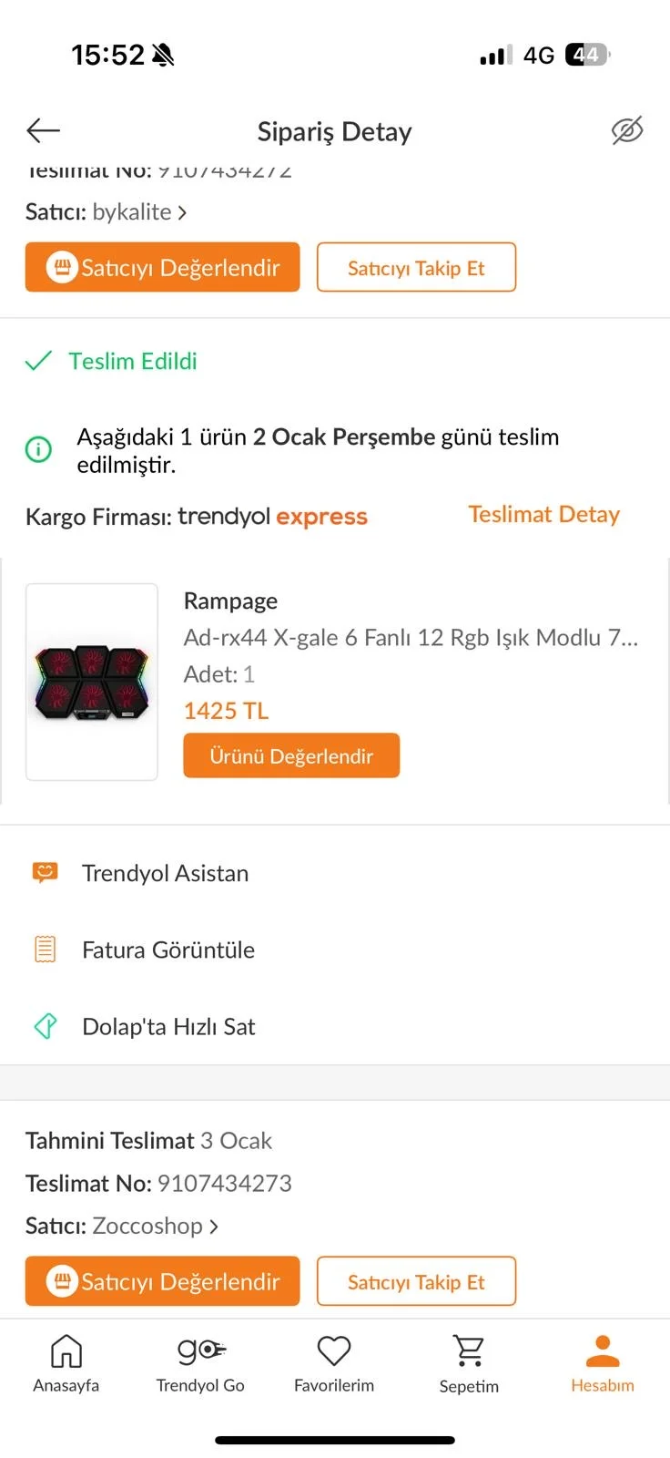Go to Anasayfa home tab
Image resolution: width=670 pixels, height=1458 pixels.
[66, 1363]
